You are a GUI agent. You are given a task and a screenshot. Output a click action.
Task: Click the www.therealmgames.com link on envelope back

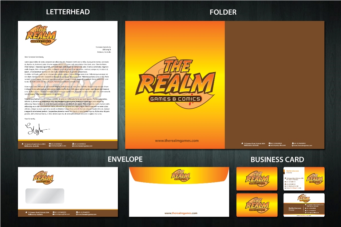tap(181, 213)
